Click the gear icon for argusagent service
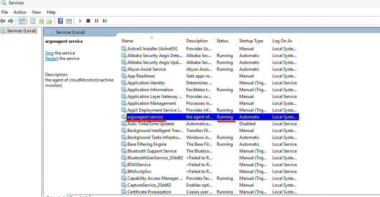This screenshot has height=197, width=380. [x=123, y=117]
